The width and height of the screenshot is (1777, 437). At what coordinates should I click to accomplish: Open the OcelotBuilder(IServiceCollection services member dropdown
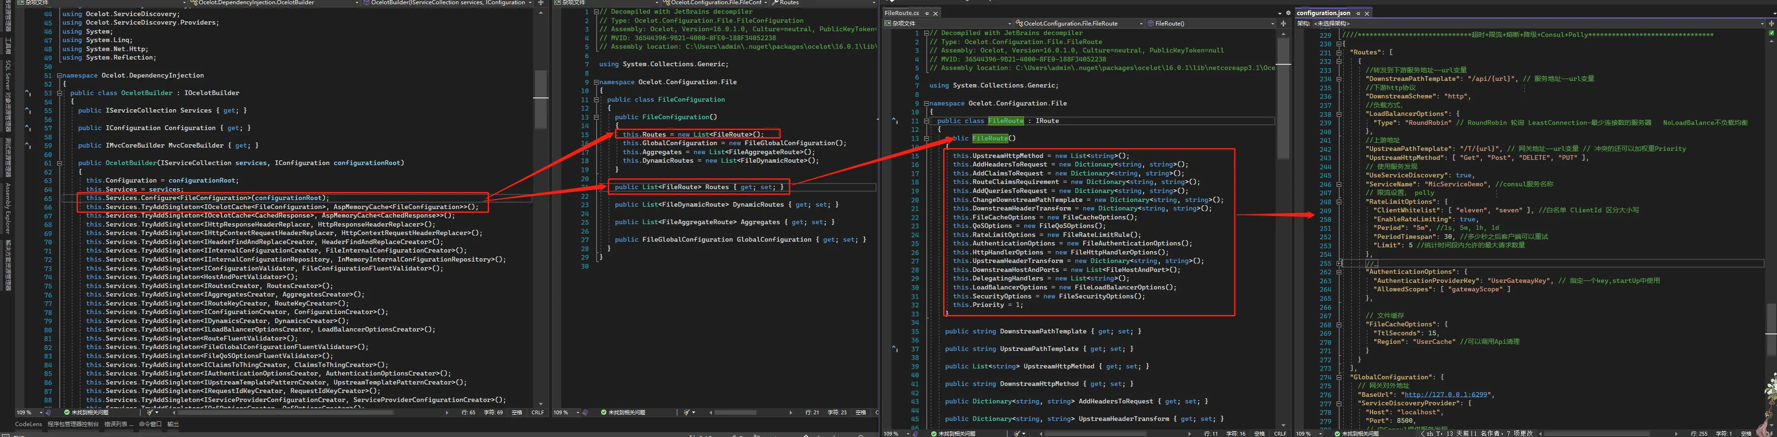click(x=448, y=3)
